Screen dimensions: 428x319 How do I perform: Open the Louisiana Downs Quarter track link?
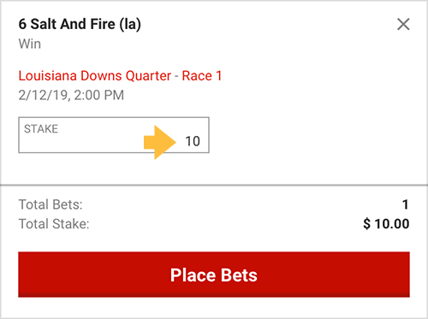coord(95,76)
